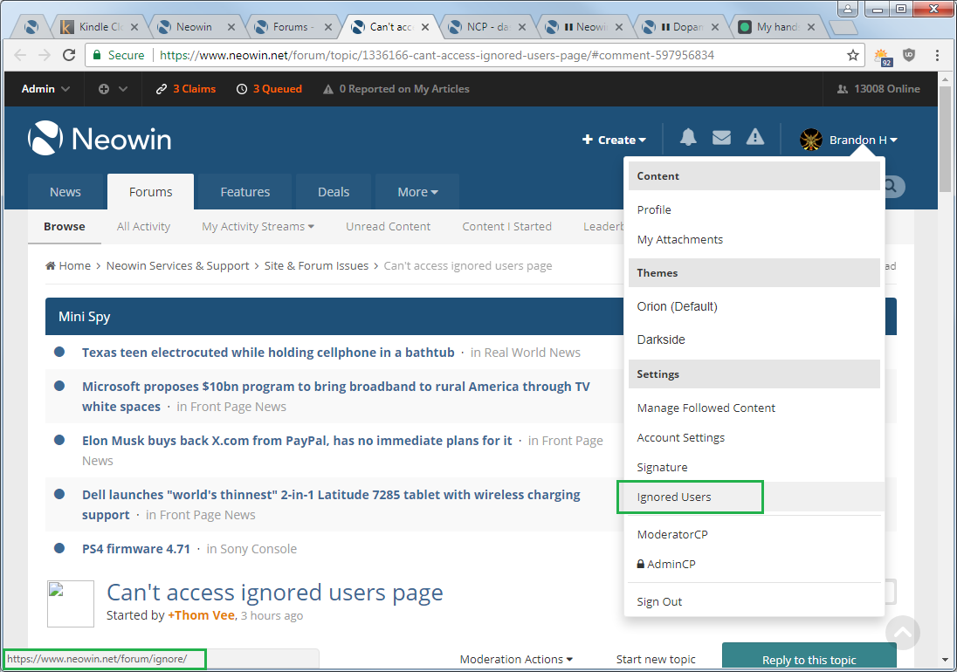
Task: Expand the Create dropdown menu
Action: coord(614,140)
